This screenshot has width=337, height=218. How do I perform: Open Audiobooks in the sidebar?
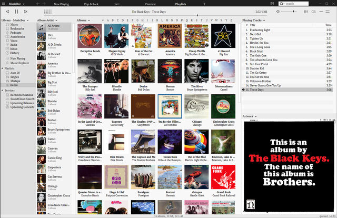click(x=17, y=37)
